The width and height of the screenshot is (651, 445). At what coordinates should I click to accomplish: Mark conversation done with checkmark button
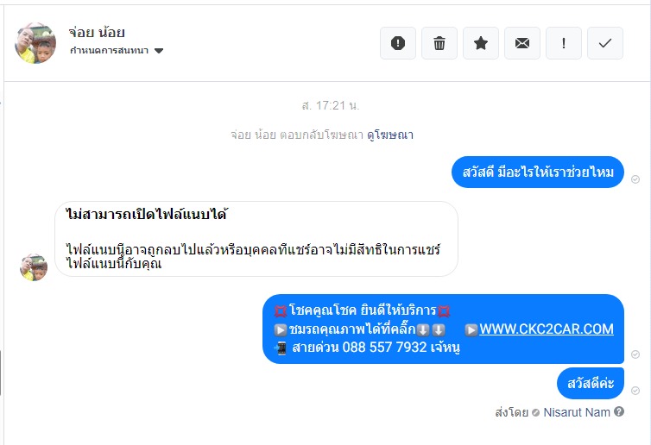605,43
